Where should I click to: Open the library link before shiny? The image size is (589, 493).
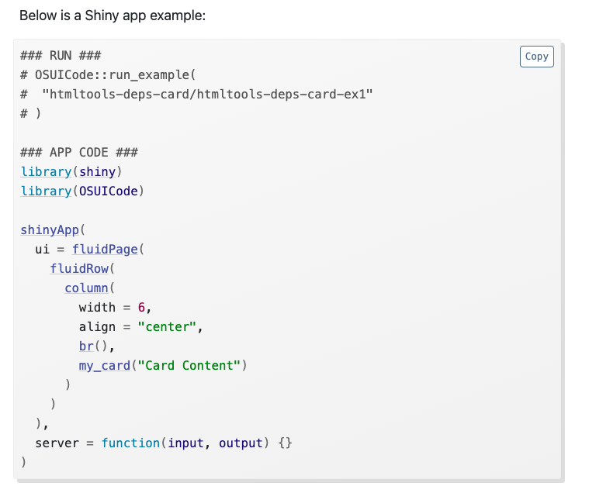click(46, 172)
